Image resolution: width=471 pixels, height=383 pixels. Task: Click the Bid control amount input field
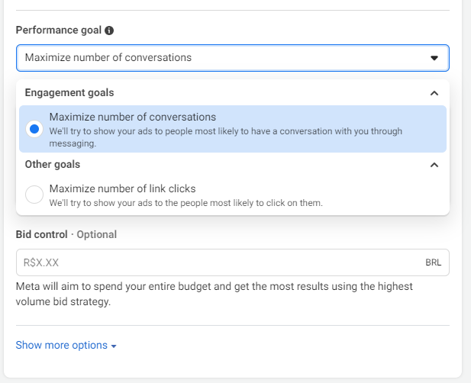233,262
